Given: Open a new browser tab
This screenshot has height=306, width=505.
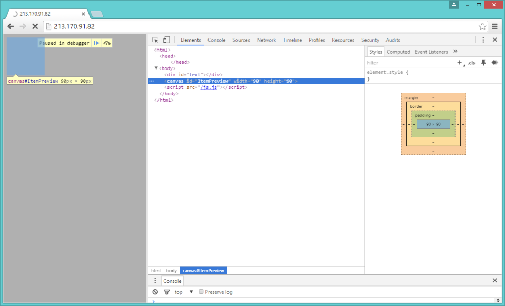Looking at the screenshot, I should pos(96,14).
